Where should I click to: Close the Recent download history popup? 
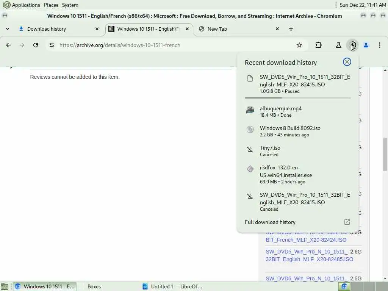click(347, 62)
